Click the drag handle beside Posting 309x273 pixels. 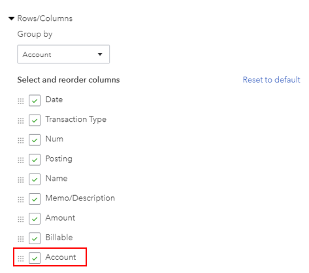click(21, 160)
